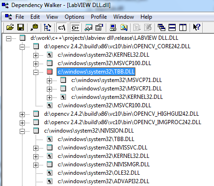Screen dimensions: 214x186
Task: Select the NIVISMGR.DLL tree row
Action: (103, 164)
